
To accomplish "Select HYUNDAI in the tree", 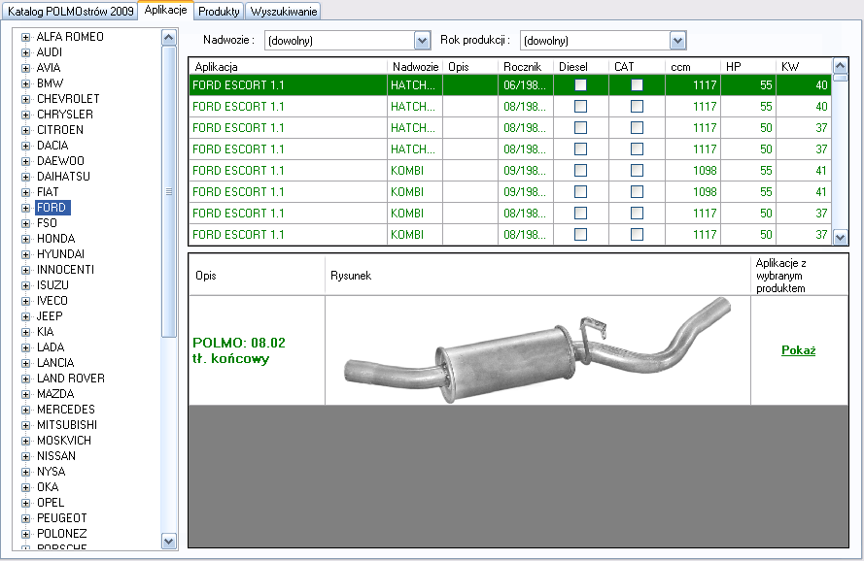I will 60,254.
